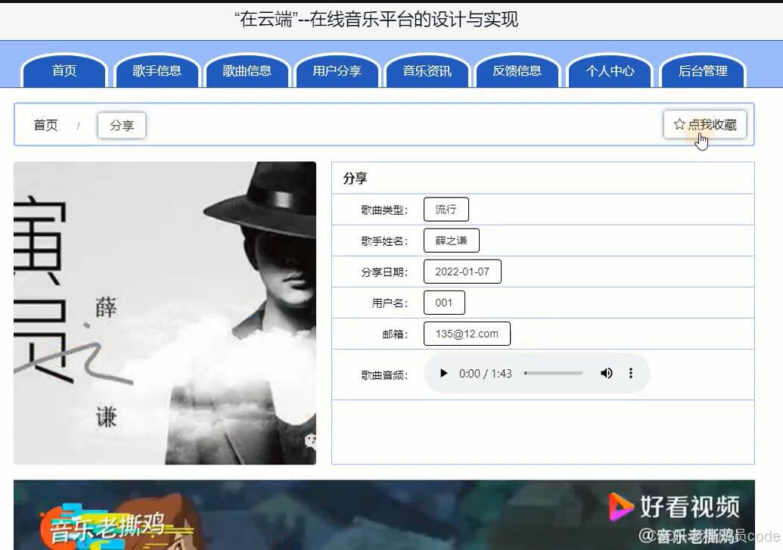Mute audio via the speaker icon
The image size is (783, 550).
point(606,373)
